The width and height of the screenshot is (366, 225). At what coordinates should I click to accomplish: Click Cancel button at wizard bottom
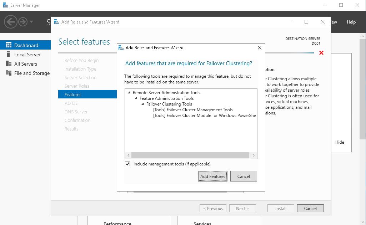(x=310, y=209)
